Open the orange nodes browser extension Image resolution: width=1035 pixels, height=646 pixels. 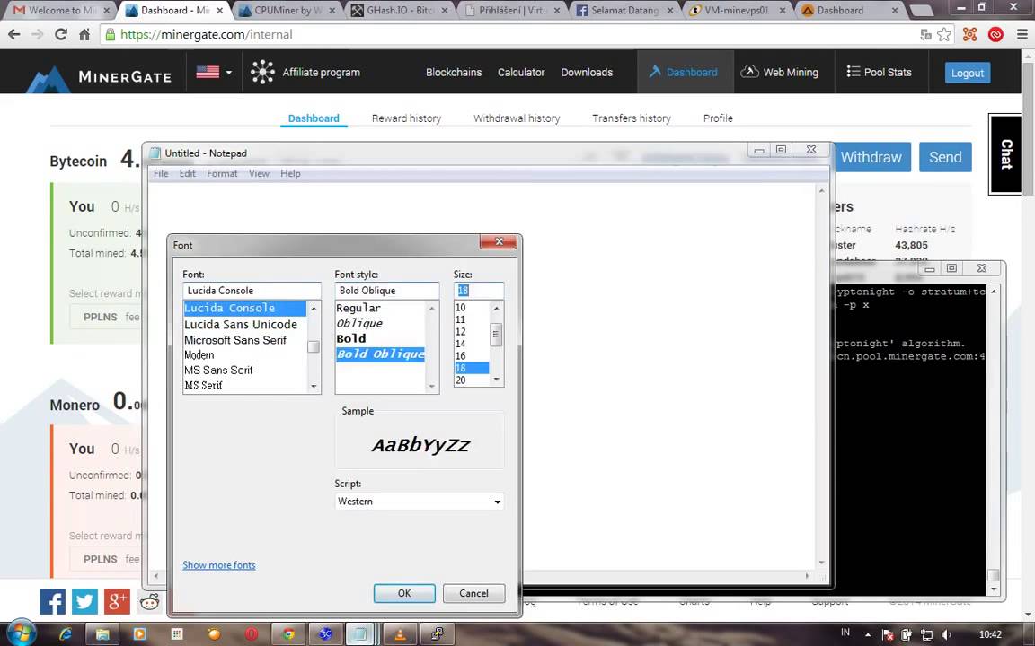[969, 34]
